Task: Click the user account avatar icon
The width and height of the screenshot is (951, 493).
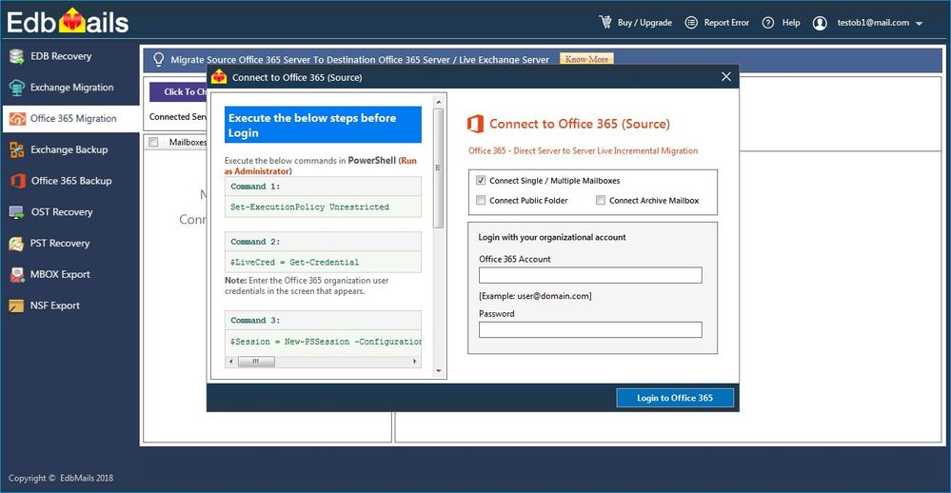Action: 820,23
